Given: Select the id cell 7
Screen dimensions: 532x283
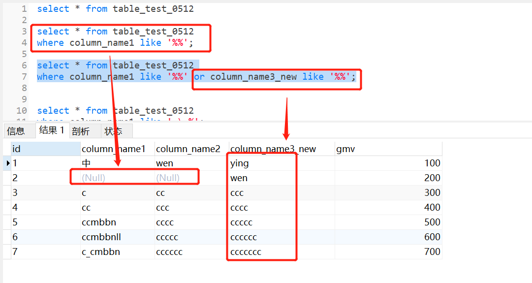Looking at the screenshot, I should 45,252.
